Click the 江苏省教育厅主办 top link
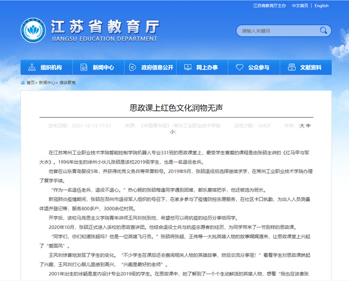Screen dimensions: 349x282 point(270,6)
